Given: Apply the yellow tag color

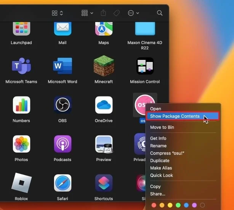Looking at the screenshot, I should pyautogui.click(x=170, y=205).
